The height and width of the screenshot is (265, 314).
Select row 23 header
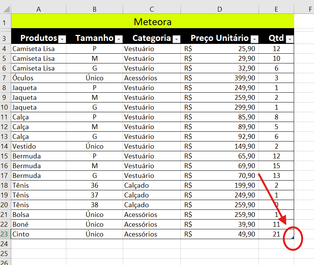point(5,234)
